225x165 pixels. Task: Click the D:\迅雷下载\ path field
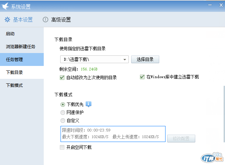pyautogui.click(x=94, y=59)
